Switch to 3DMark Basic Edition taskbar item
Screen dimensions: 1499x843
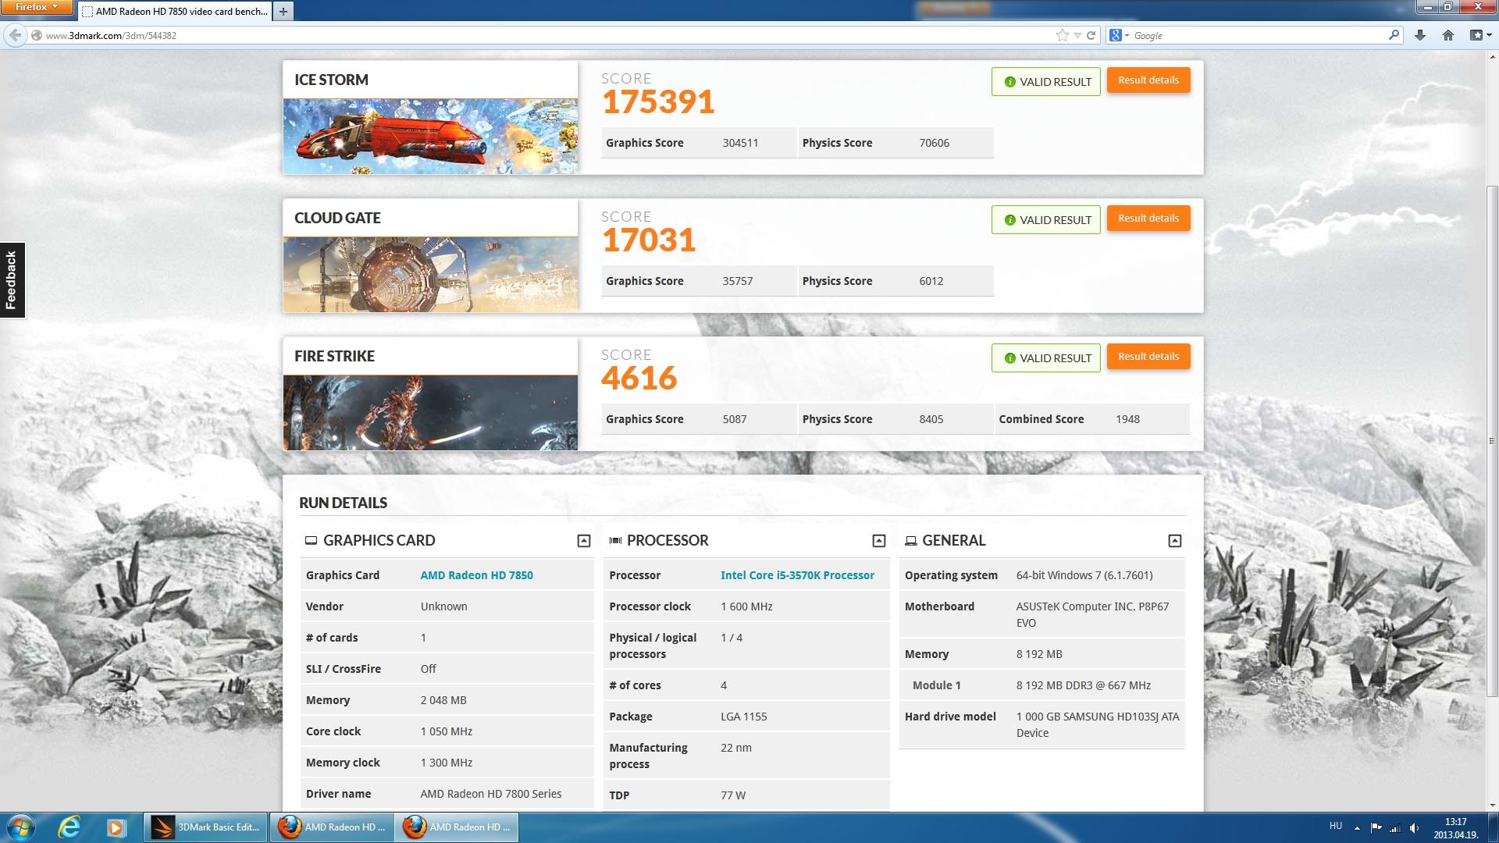tap(205, 827)
